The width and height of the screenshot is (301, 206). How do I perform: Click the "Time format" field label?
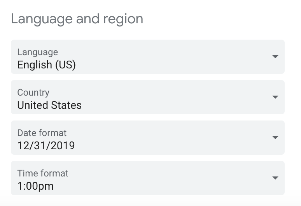(43, 173)
